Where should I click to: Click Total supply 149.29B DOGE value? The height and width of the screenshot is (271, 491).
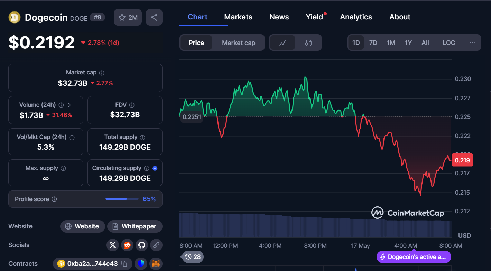point(125,147)
